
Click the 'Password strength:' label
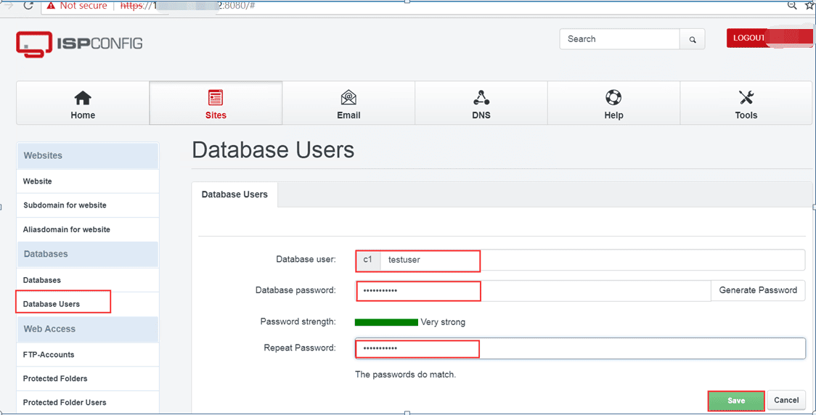coord(298,322)
